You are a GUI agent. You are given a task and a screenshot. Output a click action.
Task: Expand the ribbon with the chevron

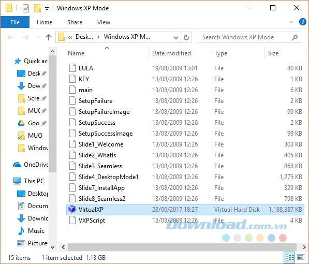click(291, 22)
